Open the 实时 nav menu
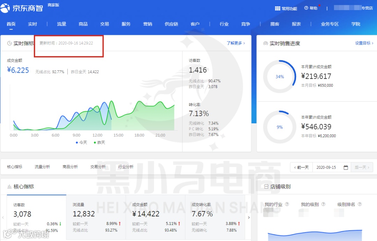The image size is (377, 241). pyautogui.click(x=32, y=24)
